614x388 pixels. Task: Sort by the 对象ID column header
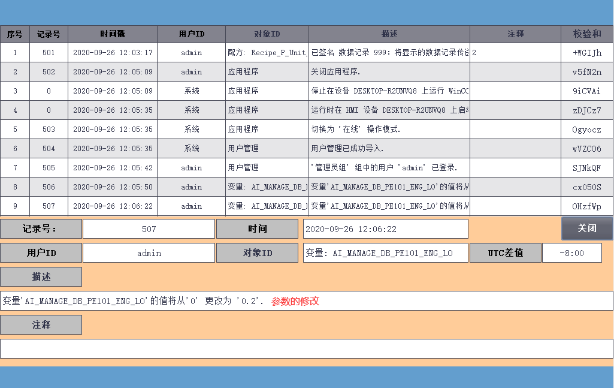point(267,34)
